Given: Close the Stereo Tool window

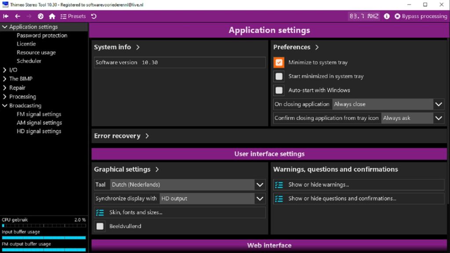Looking at the screenshot, I should [x=441, y=4].
